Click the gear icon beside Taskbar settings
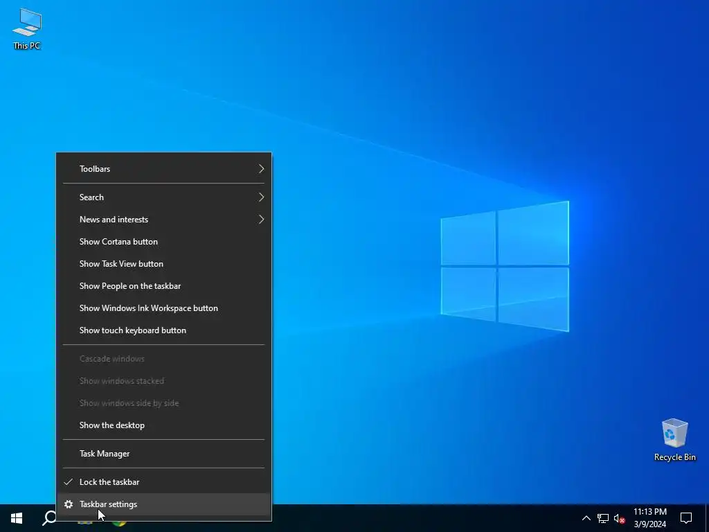Screen dimensions: 709x532 click(x=69, y=504)
